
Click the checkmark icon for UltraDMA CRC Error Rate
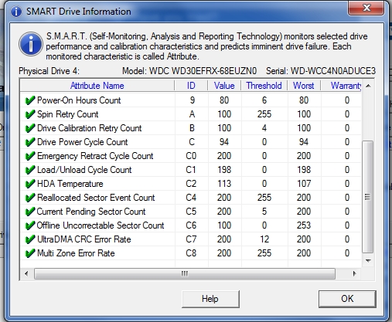click(30, 239)
